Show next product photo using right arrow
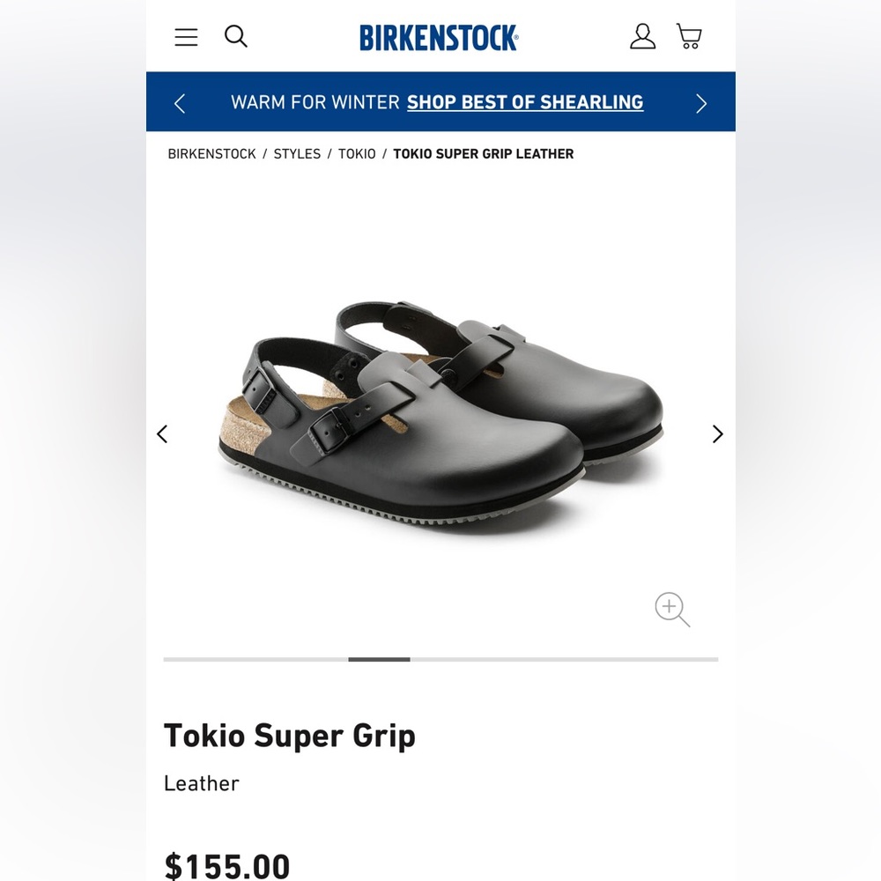The image size is (881, 881). pyautogui.click(x=717, y=433)
